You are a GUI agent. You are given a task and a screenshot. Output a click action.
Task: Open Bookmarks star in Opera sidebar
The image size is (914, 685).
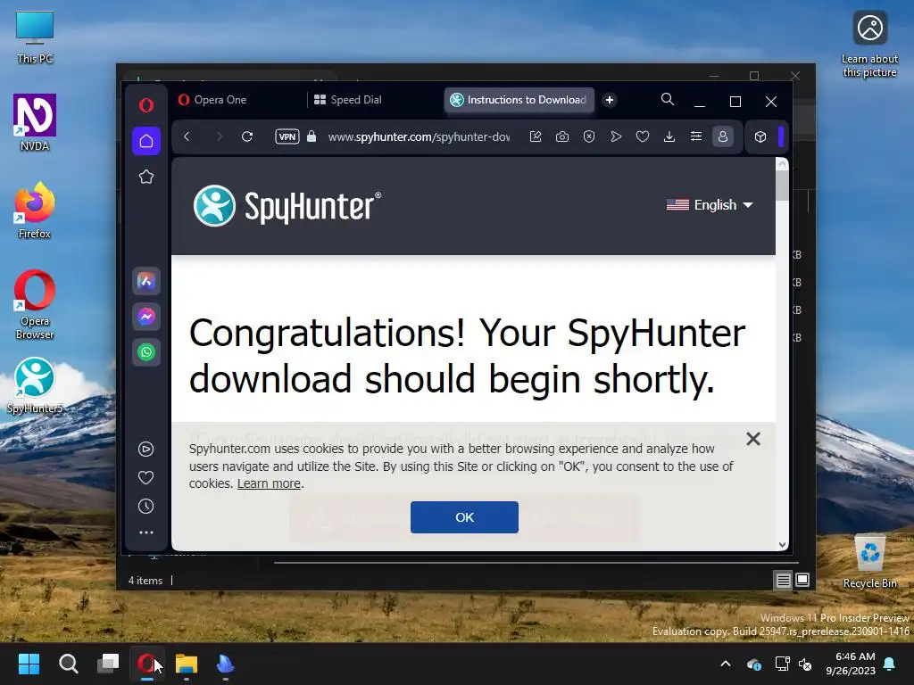tap(146, 177)
